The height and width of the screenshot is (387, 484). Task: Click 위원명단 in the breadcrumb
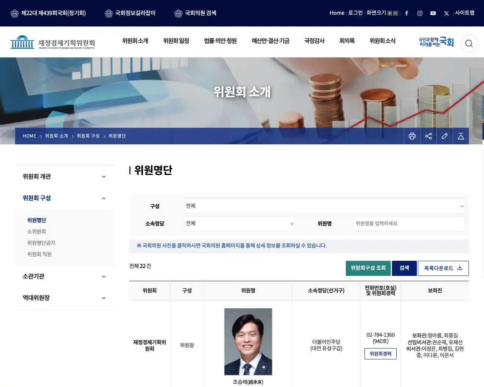117,136
